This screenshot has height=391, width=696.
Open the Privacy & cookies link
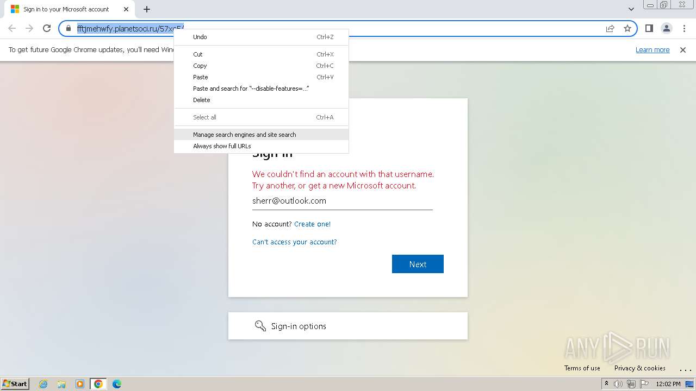coord(640,368)
